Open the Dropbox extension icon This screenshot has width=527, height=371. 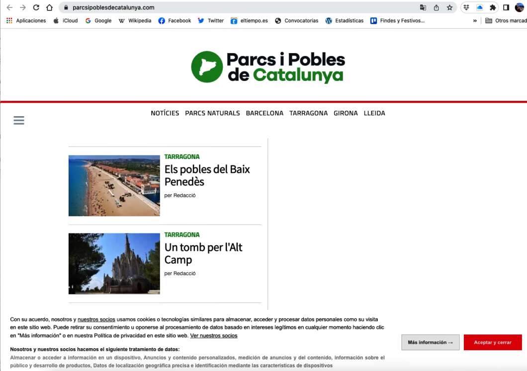466,7
